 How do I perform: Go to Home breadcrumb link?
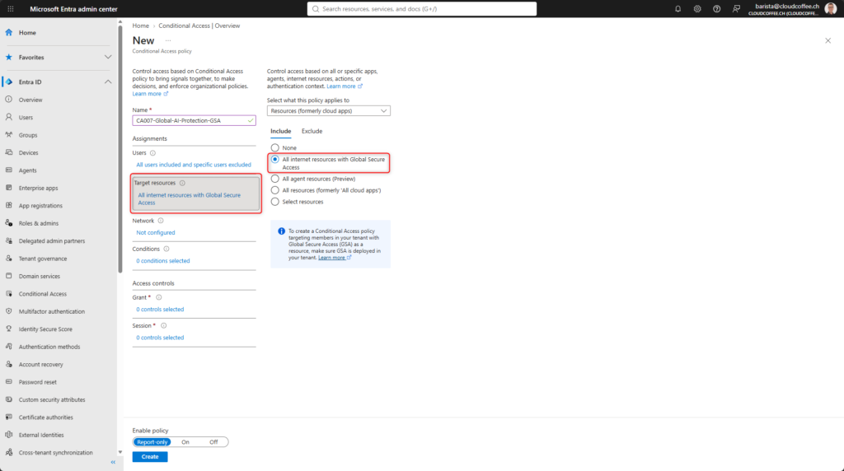(140, 26)
